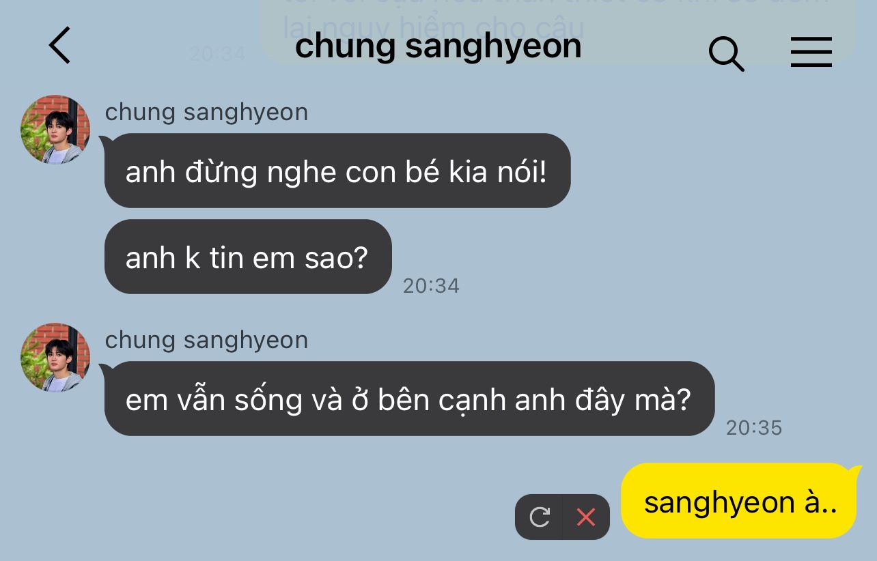This screenshot has width=877, height=561.
Task: Tap the faded 20:34 timestamp under the header
Action: [217, 54]
